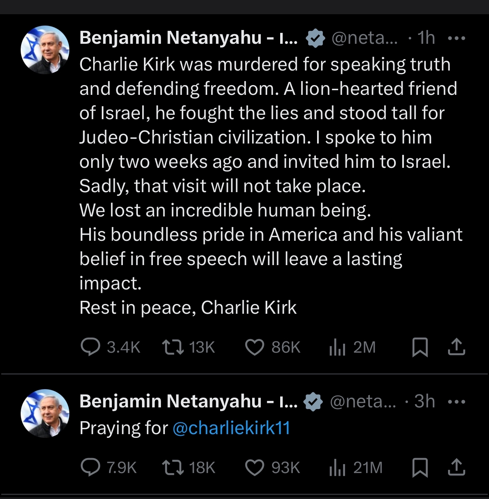Share the "Praying for" tweet

coord(456,467)
